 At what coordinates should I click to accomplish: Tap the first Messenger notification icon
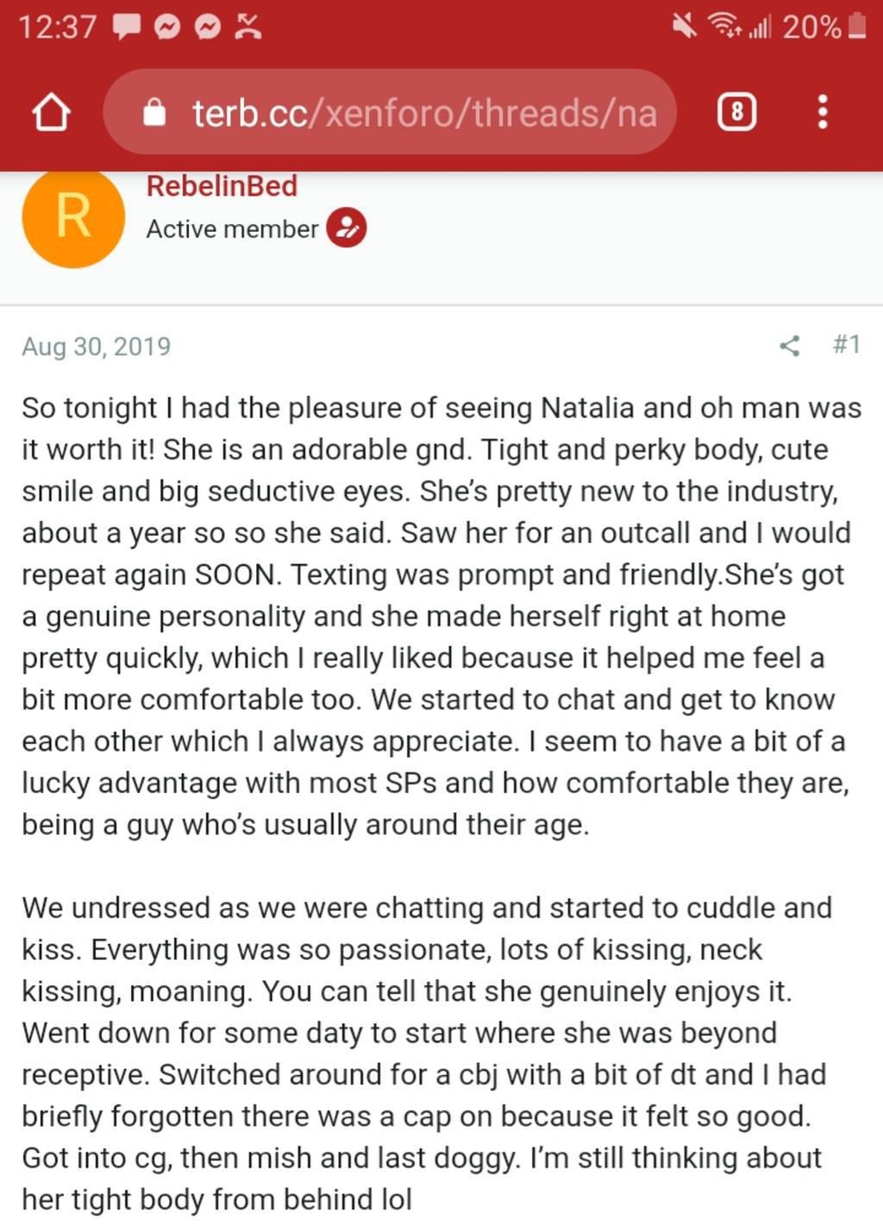tap(166, 28)
